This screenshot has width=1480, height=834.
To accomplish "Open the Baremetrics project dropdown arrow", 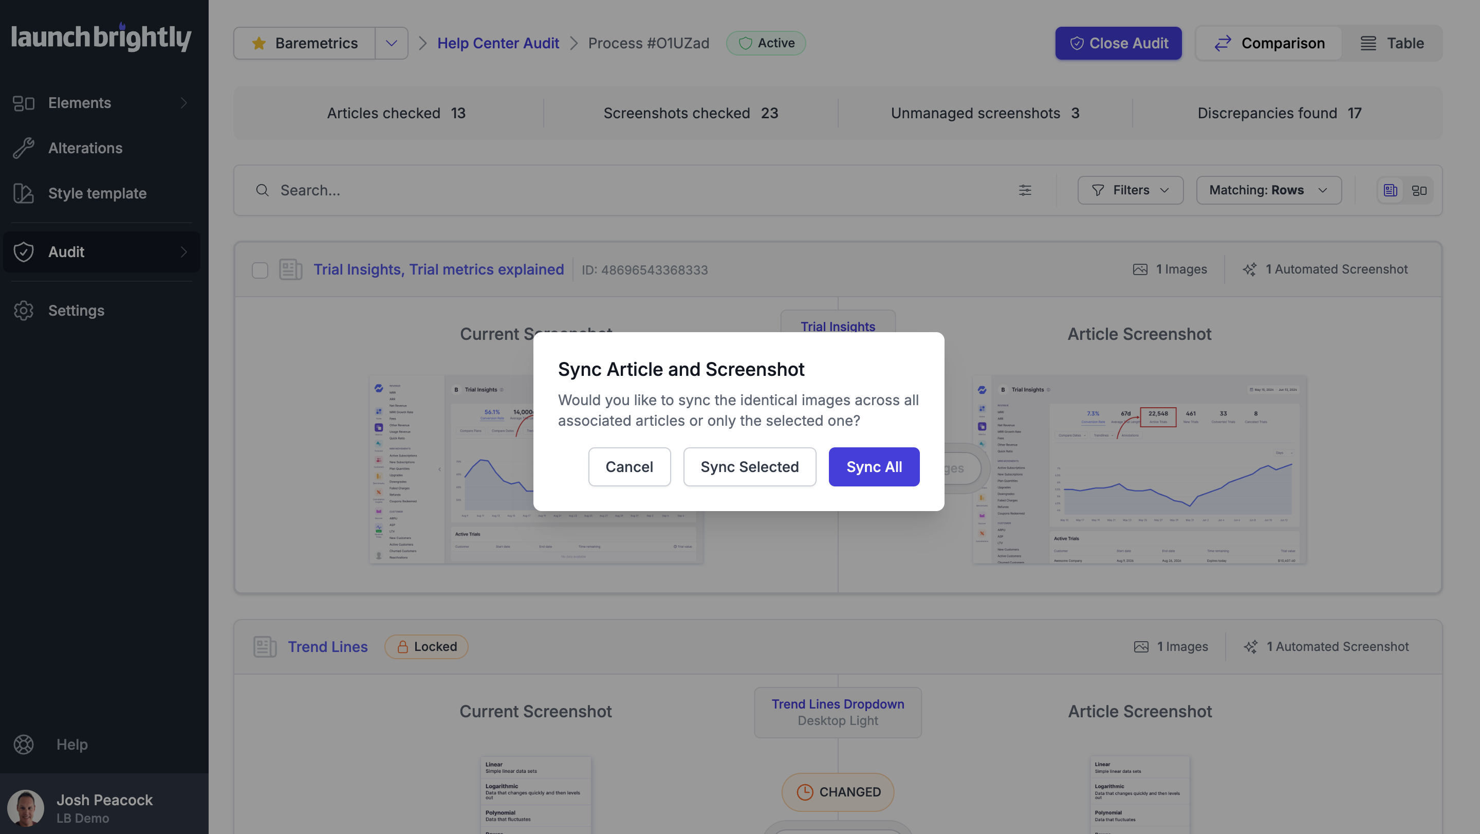I will (x=391, y=43).
